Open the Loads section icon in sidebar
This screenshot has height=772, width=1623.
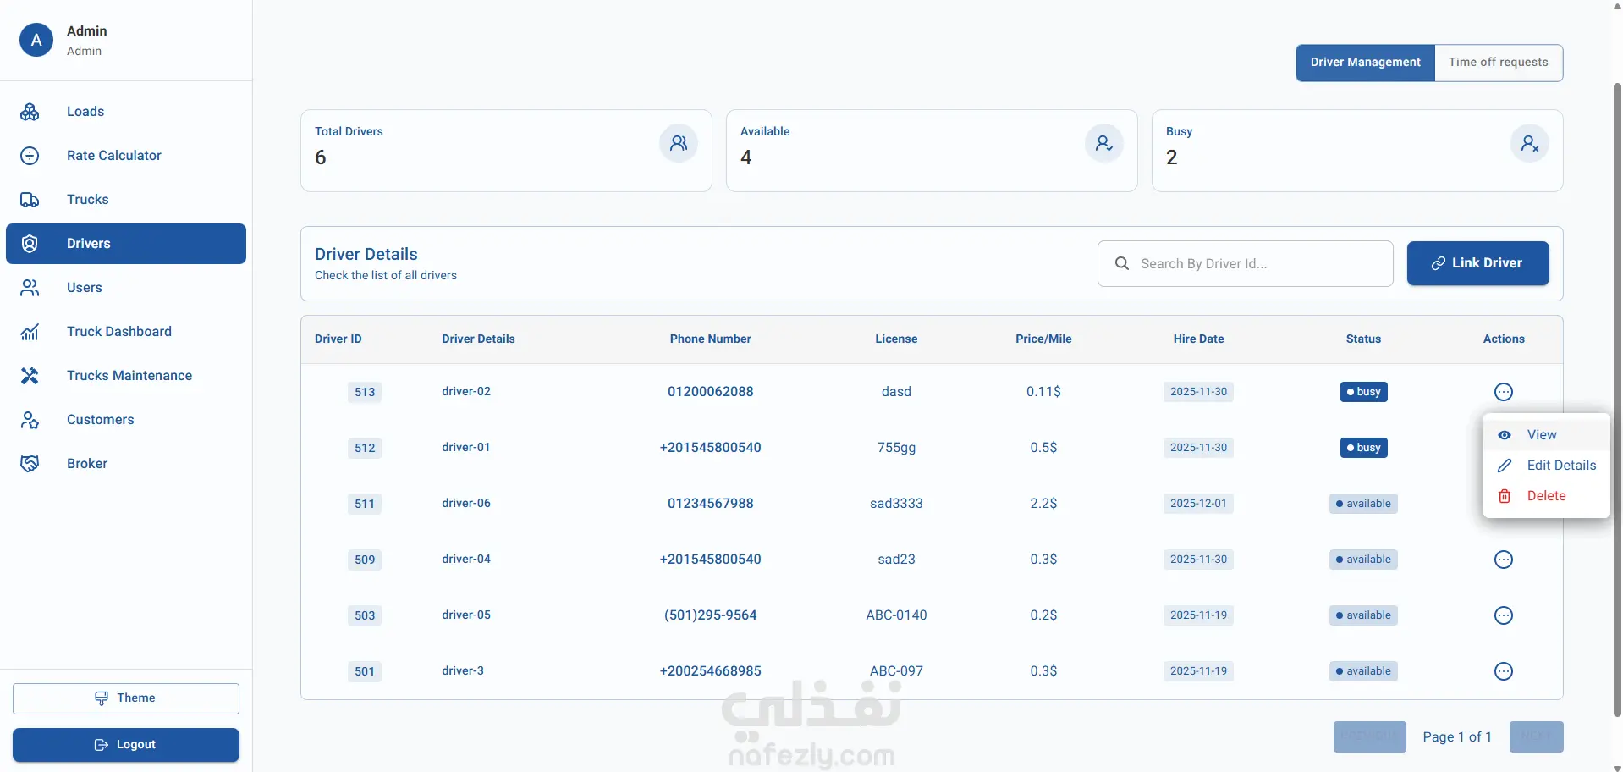[30, 112]
